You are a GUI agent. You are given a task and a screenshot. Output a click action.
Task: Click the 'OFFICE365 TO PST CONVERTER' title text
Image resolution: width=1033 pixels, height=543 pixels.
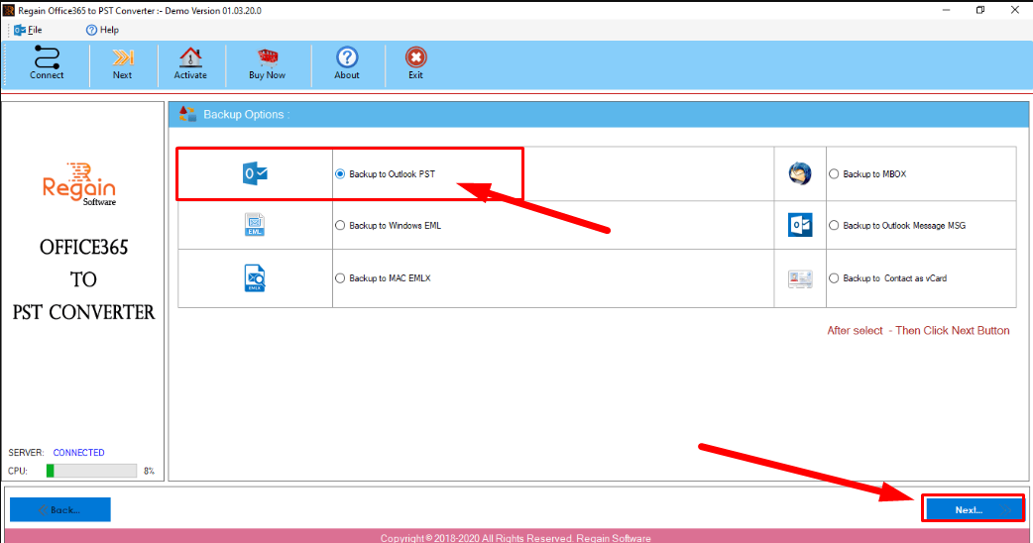pos(83,279)
